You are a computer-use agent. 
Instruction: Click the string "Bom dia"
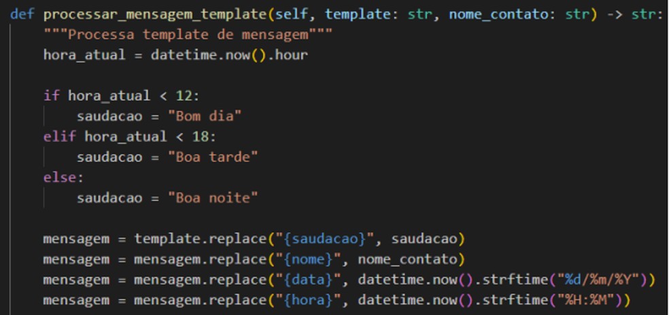[205, 116]
